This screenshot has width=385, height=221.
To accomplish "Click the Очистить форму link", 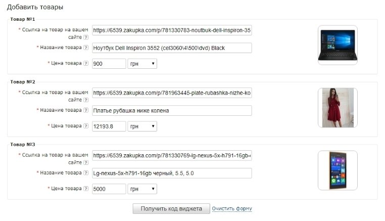I will point(232,209).
